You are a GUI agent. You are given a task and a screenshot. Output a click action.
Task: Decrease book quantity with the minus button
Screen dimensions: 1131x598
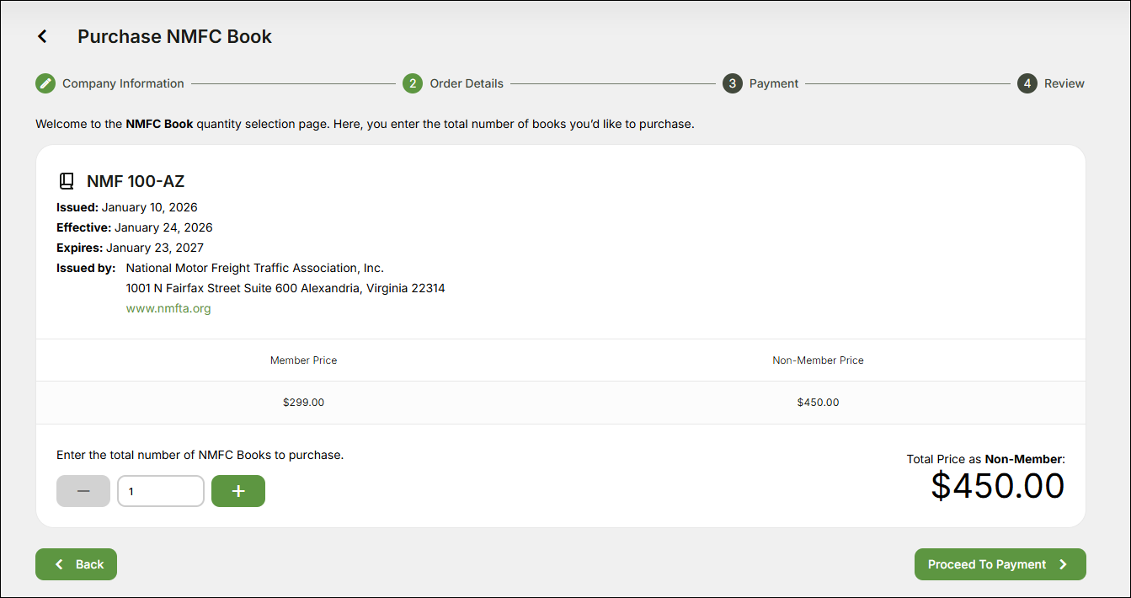[x=83, y=490]
